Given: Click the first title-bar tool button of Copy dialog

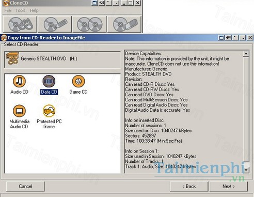Looking at the screenshot, I should pyautogui.click(x=221, y=37).
